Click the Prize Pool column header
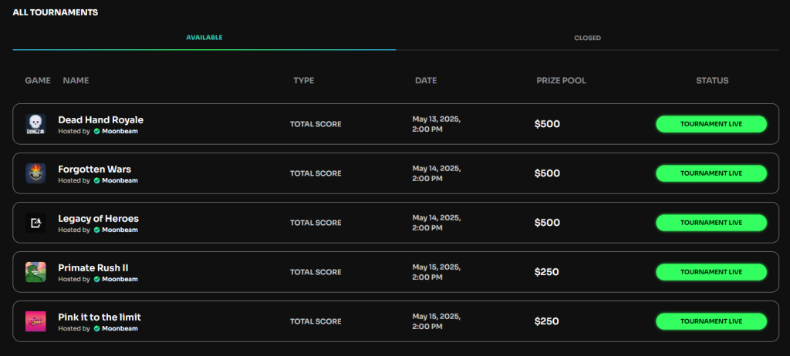 [x=562, y=81]
